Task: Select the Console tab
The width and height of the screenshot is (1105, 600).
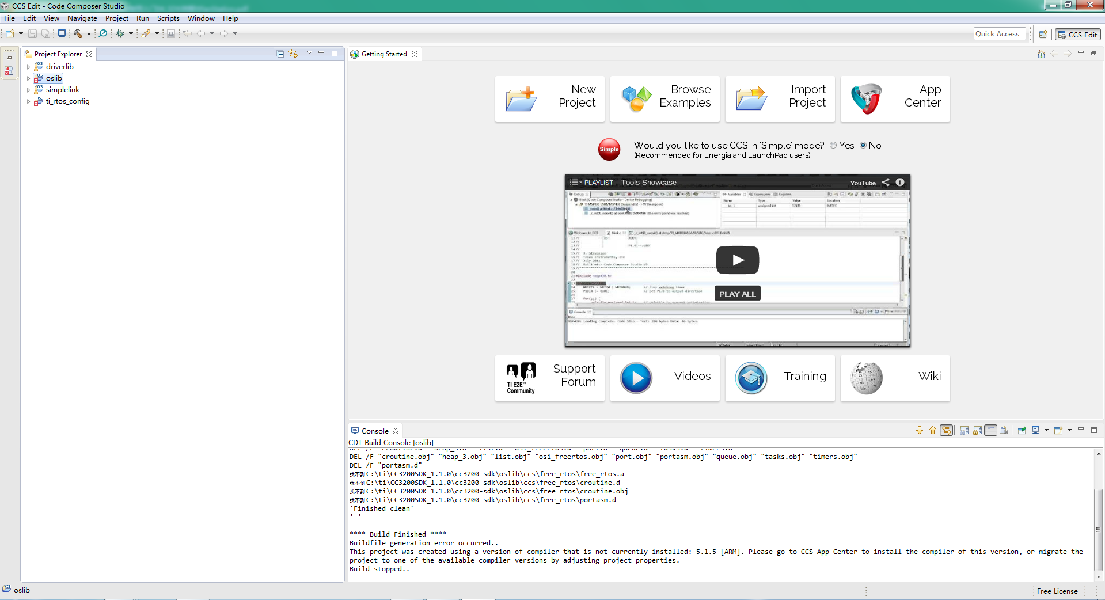Action: click(x=375, y=431)
